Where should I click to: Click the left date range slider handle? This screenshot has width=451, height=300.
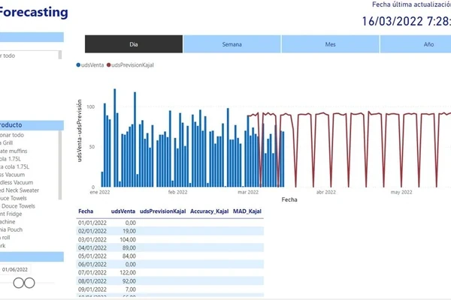coord(19,283)
